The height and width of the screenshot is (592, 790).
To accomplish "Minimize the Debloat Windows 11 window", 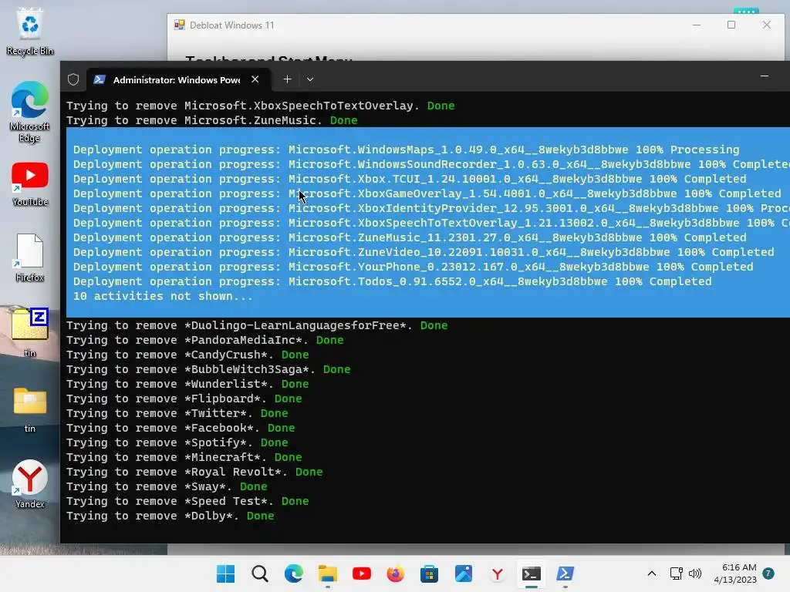I will click(697, 25).
